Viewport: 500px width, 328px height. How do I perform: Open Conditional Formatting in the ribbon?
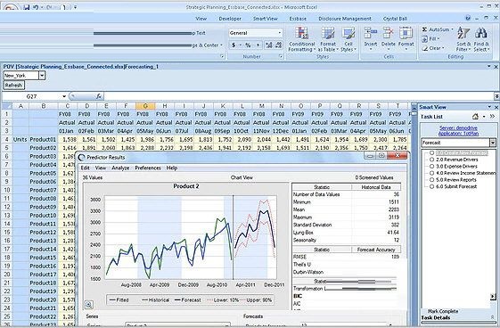pyautogui.click(x=301, y=39)
